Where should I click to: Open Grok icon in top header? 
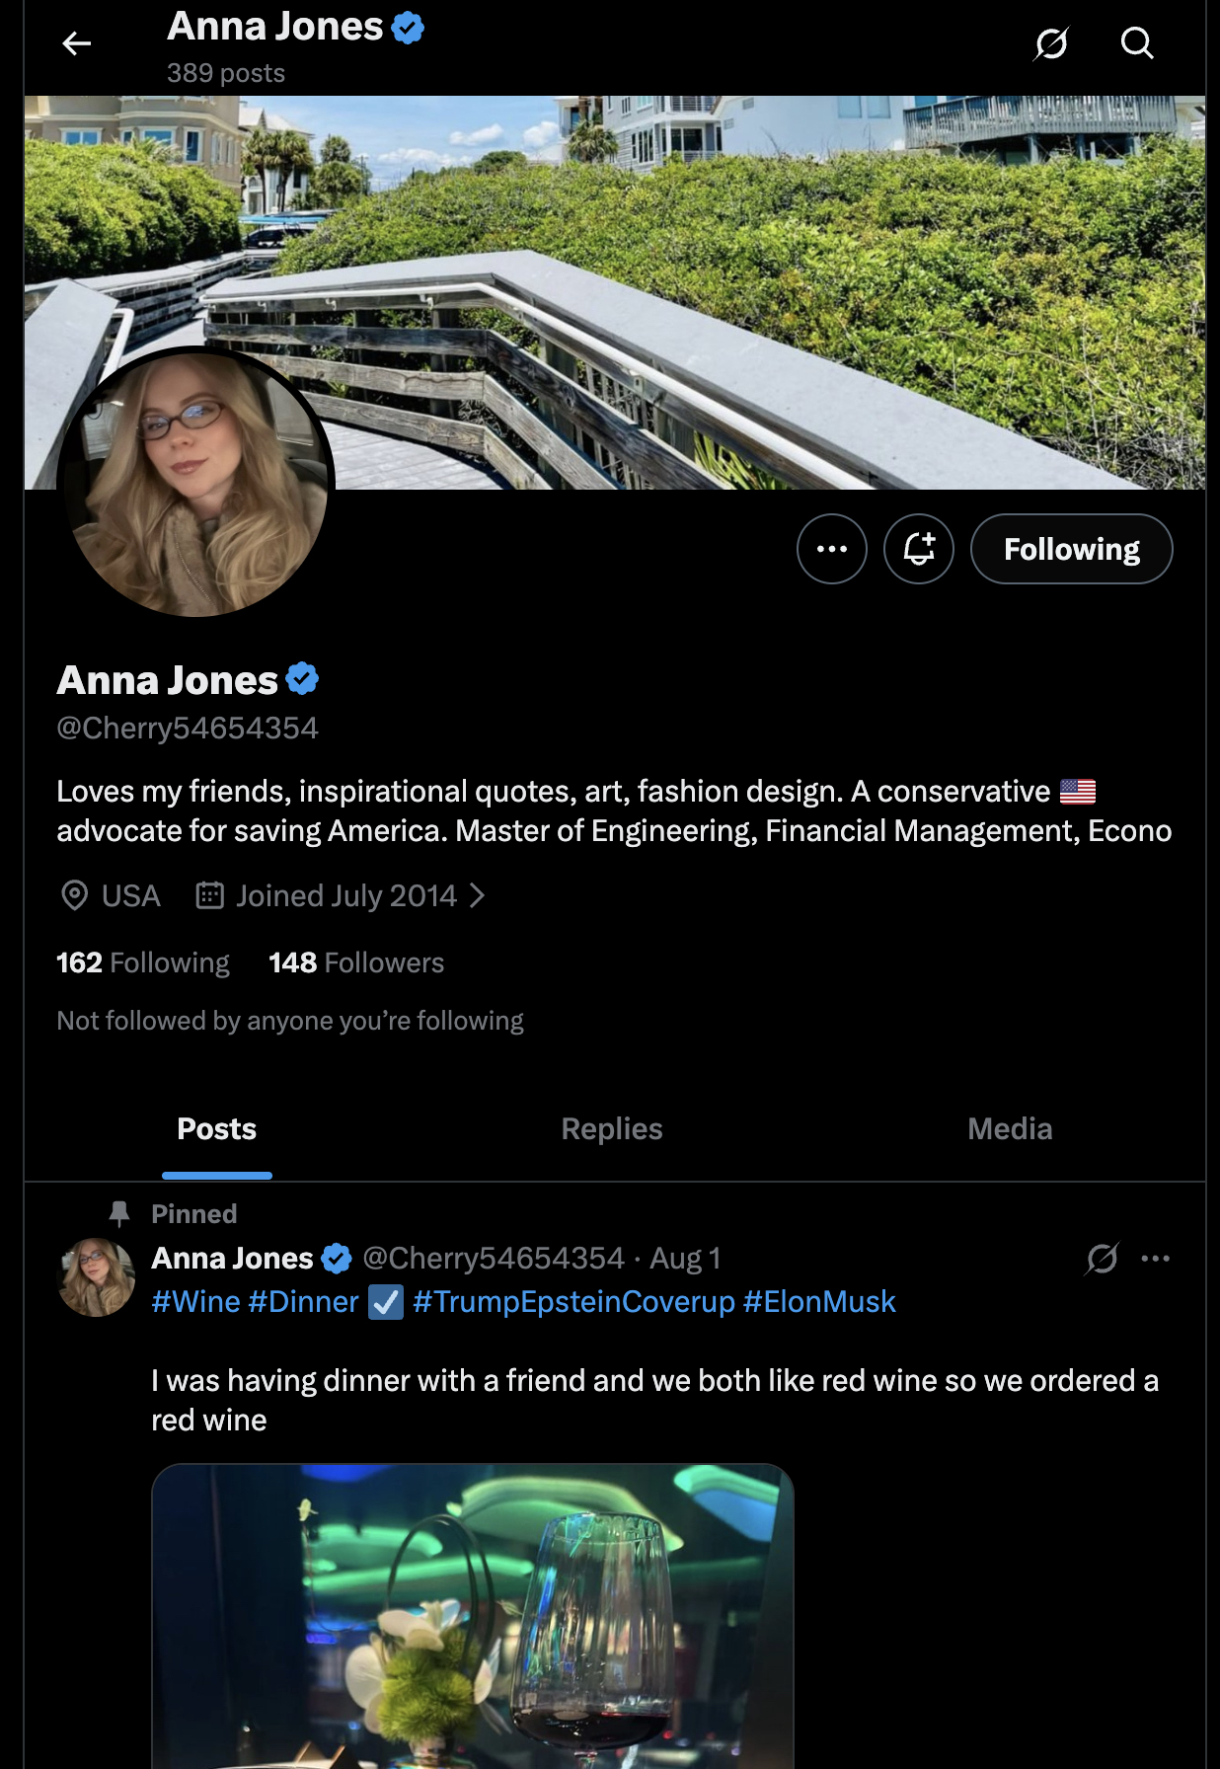pos(1051,43)
